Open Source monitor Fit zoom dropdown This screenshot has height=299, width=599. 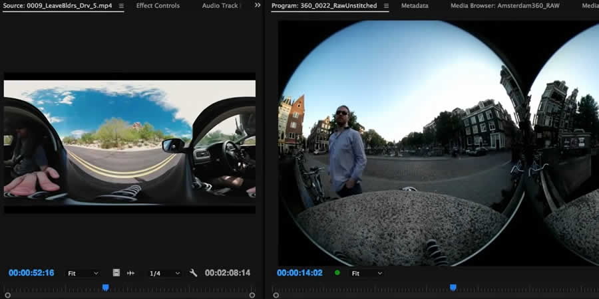pyautogui.click(x=83, y=273)
